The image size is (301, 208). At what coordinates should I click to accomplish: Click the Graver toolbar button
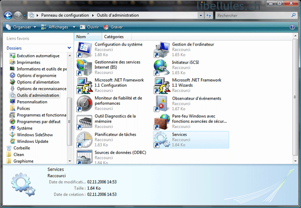coord(113,27)
